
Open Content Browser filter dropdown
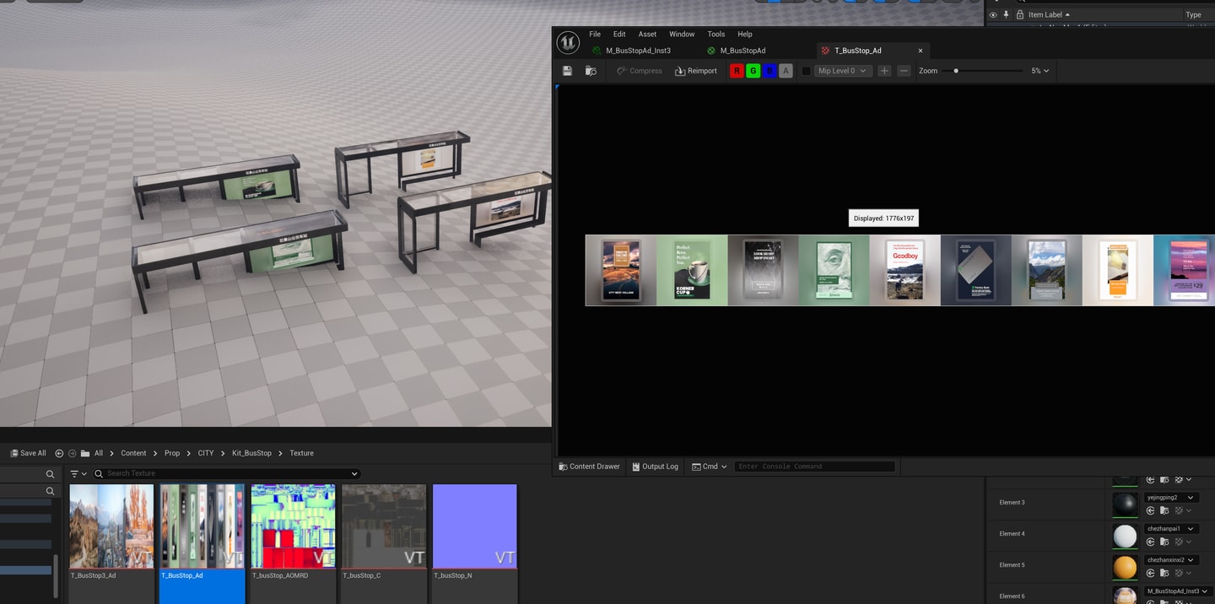[78, 474]
